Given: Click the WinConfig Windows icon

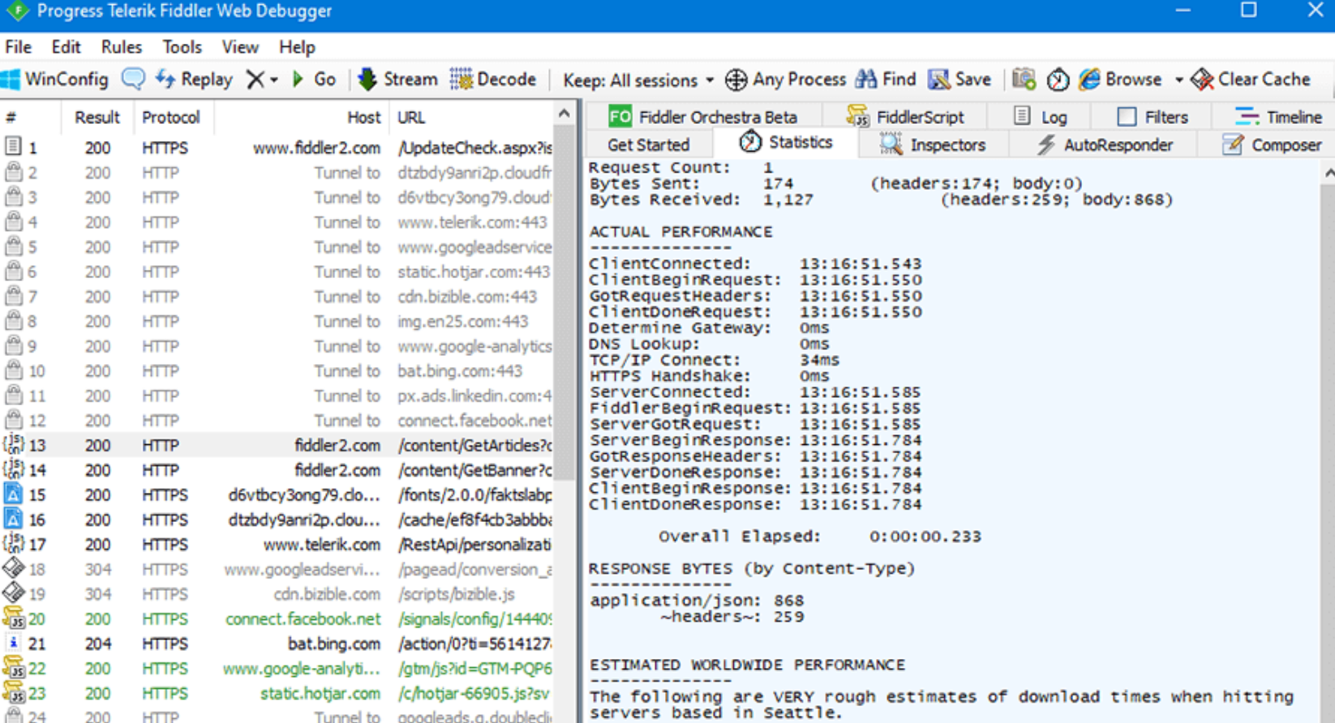Looking at the screenshot, I should (x=11, y=79).
